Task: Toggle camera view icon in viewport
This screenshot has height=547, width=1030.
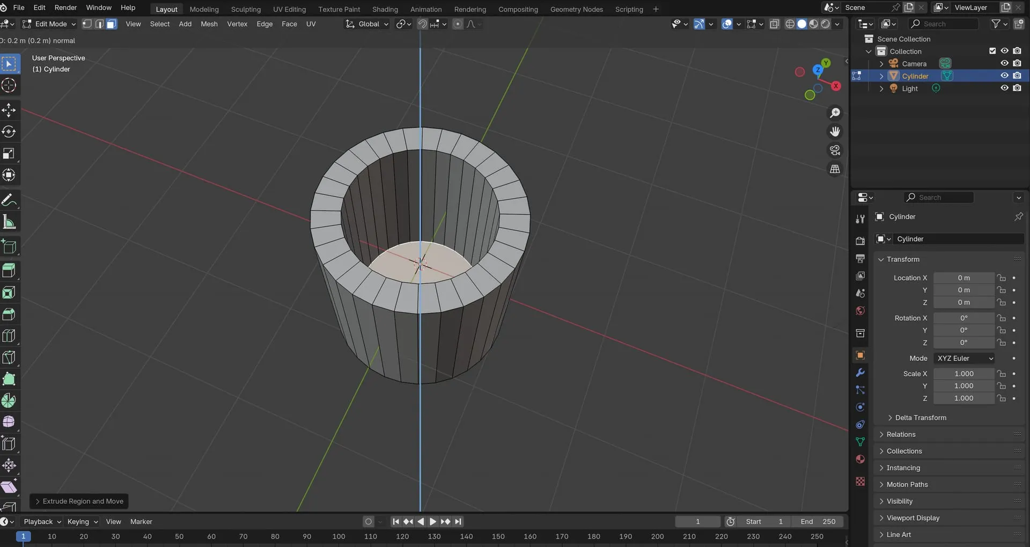Action: tap(835, 150)
